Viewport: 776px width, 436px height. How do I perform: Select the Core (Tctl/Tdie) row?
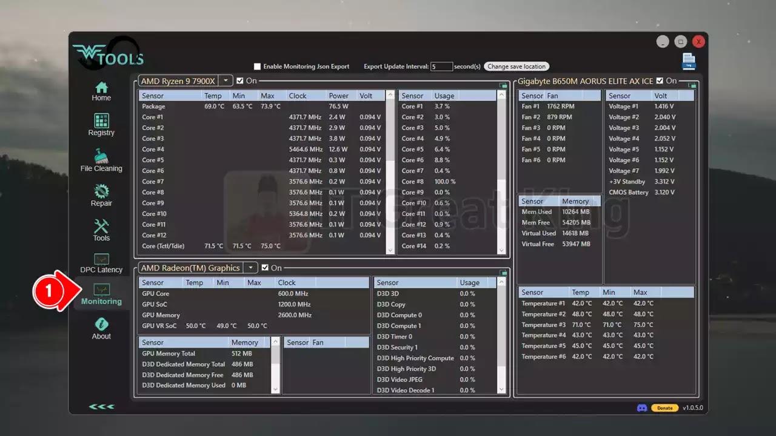click(x=262, y=246)
